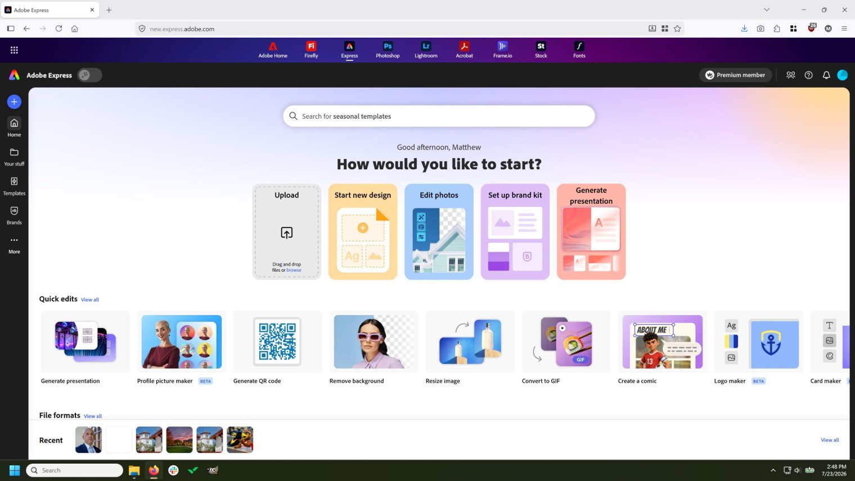The width and height of the screenshot is (855, 481).
Task: Open the help question mark icon
Action: coord(808,75)
